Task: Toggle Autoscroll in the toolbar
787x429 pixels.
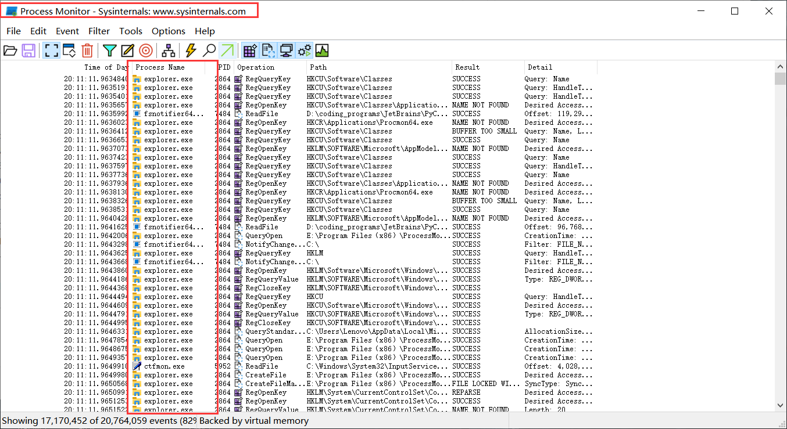Action: (69, 51)
